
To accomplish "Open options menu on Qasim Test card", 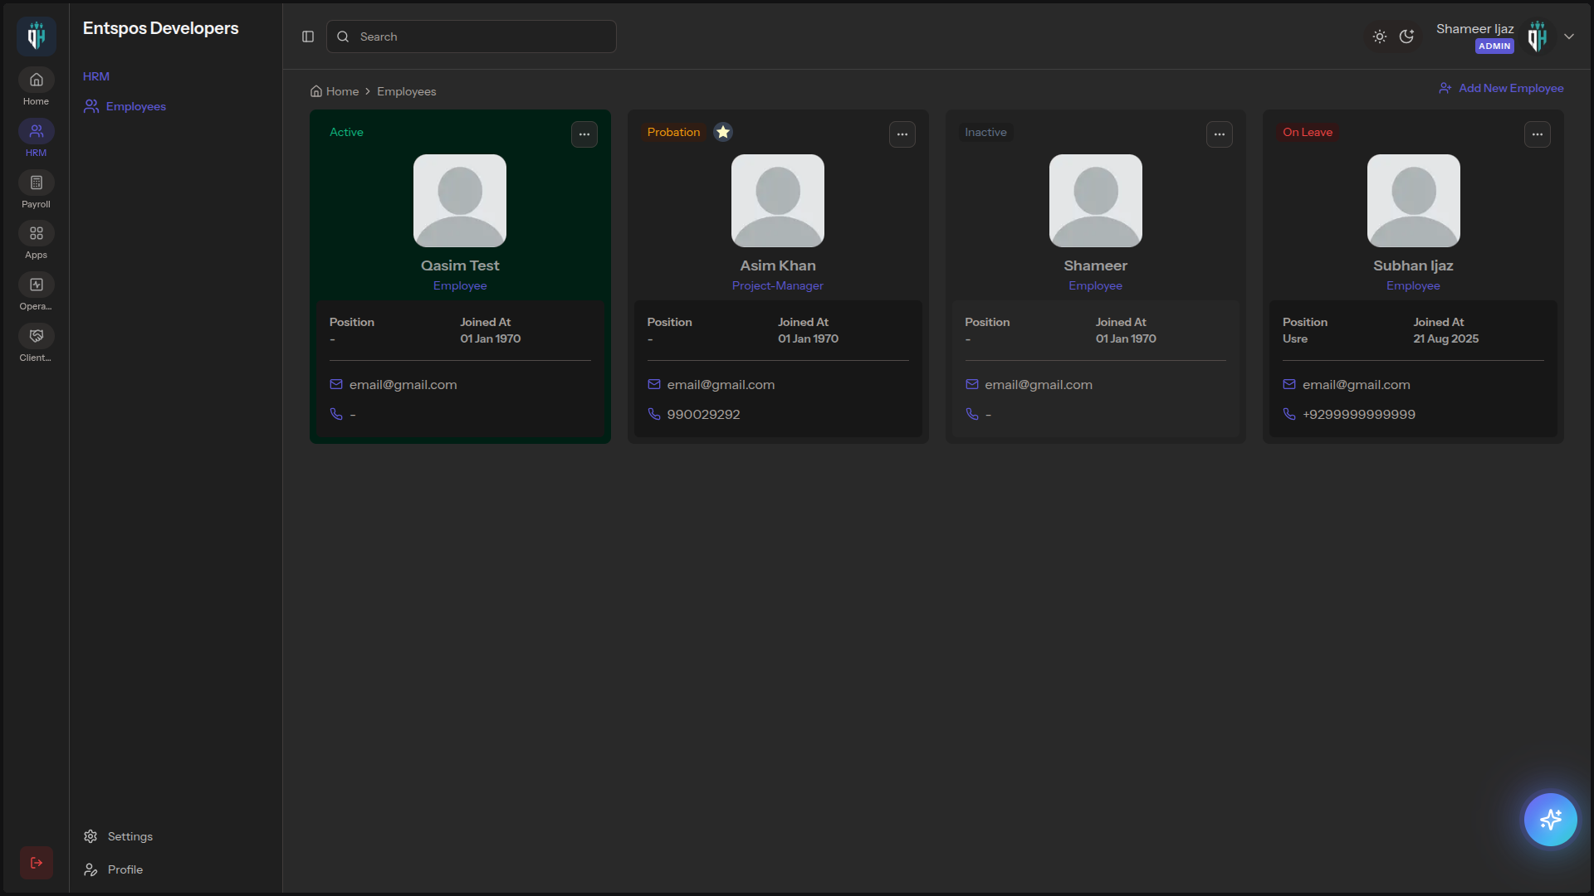I will pos(584,134).
